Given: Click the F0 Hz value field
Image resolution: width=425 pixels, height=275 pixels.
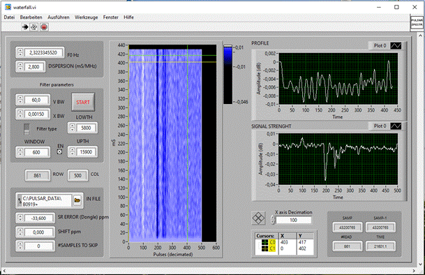Looking at the screenshot, I should 43,52.
